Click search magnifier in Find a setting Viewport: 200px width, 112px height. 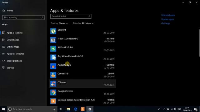point(42,17)
